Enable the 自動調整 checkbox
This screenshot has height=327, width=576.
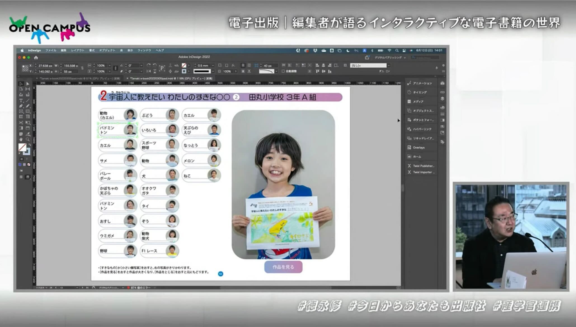coord(283,71)
